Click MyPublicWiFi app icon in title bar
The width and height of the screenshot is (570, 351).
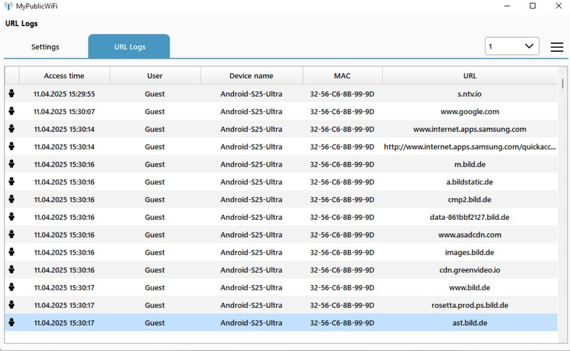click(9, 6)
